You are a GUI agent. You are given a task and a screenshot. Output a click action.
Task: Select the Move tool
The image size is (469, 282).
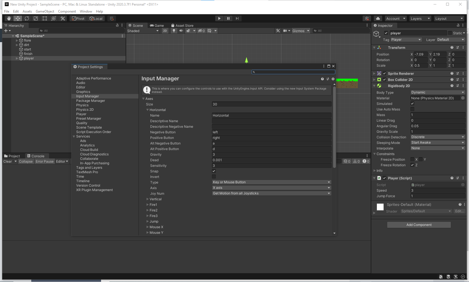point(18,18)
